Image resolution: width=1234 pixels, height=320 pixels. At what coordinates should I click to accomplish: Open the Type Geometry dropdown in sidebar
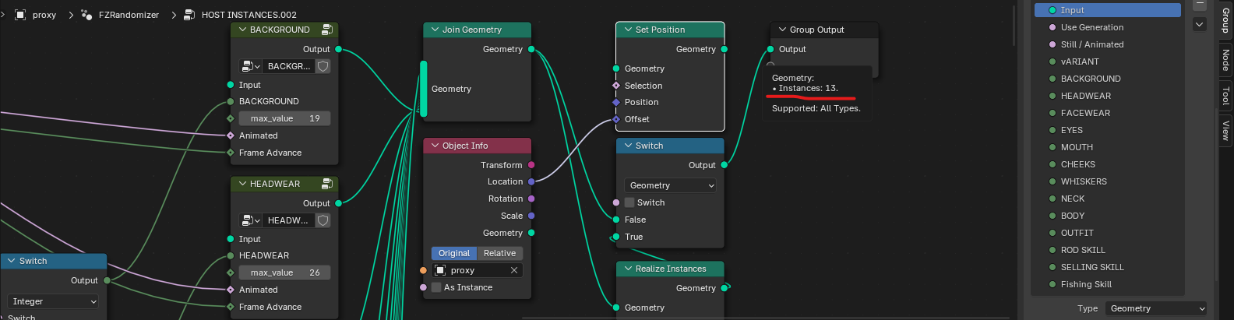point(1156,308)
